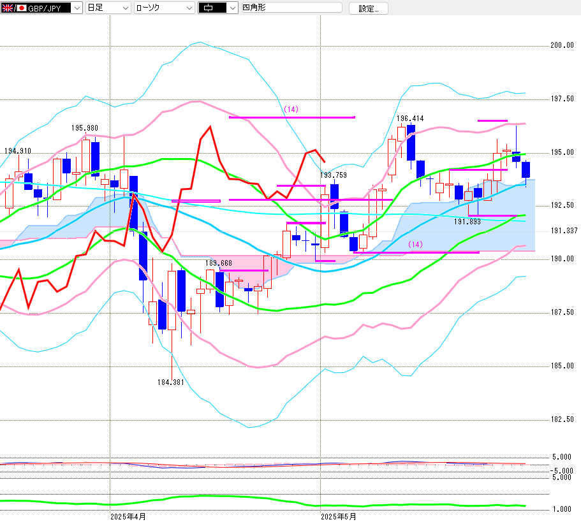The width and height of the screenshot is (581, 522).
Task: Click the 187.50 price axis label
Action: [562, 312]
